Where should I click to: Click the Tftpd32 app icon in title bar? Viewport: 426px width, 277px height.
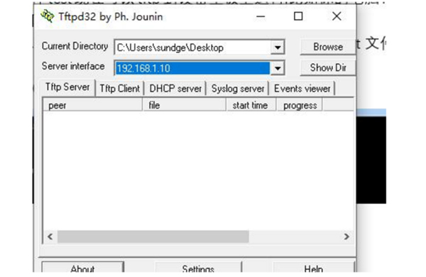click(48, 16)
